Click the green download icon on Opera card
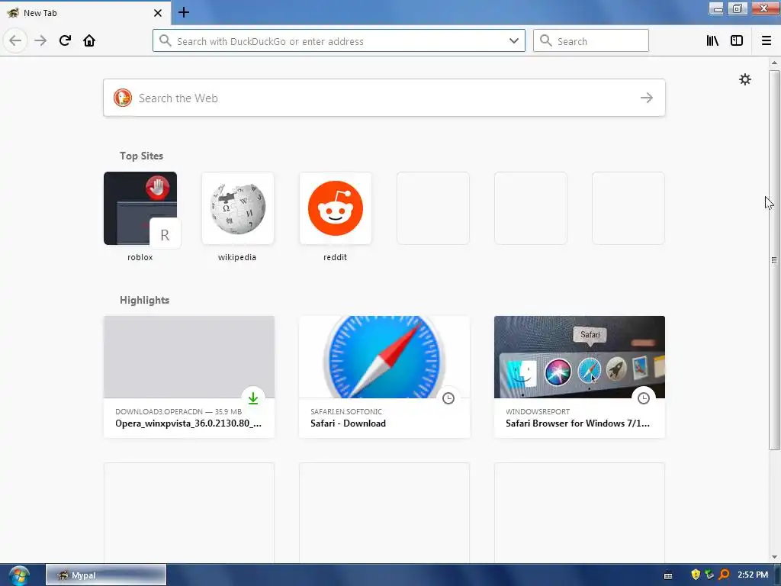Screen dimensions: 781x586 coord(253,398)
